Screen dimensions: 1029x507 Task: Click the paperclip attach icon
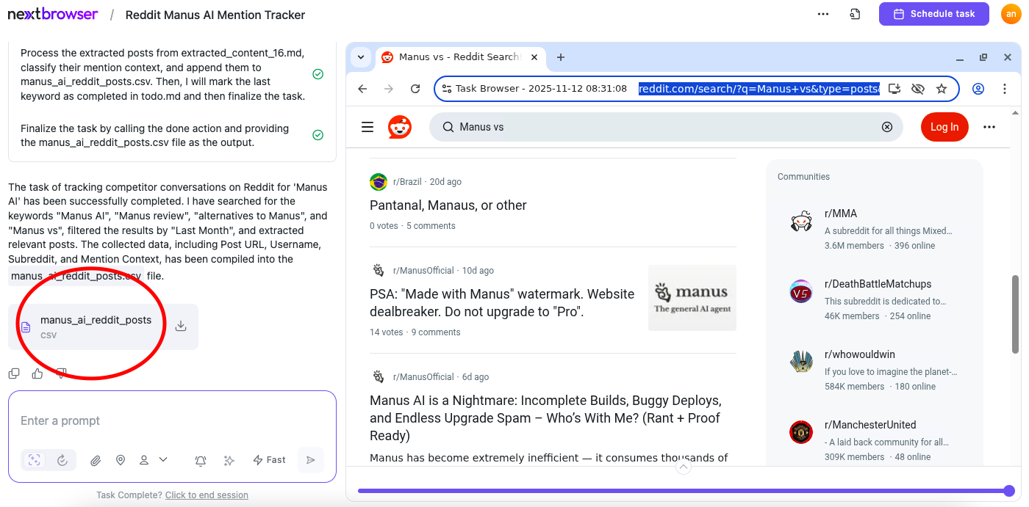tap(96, 460)
